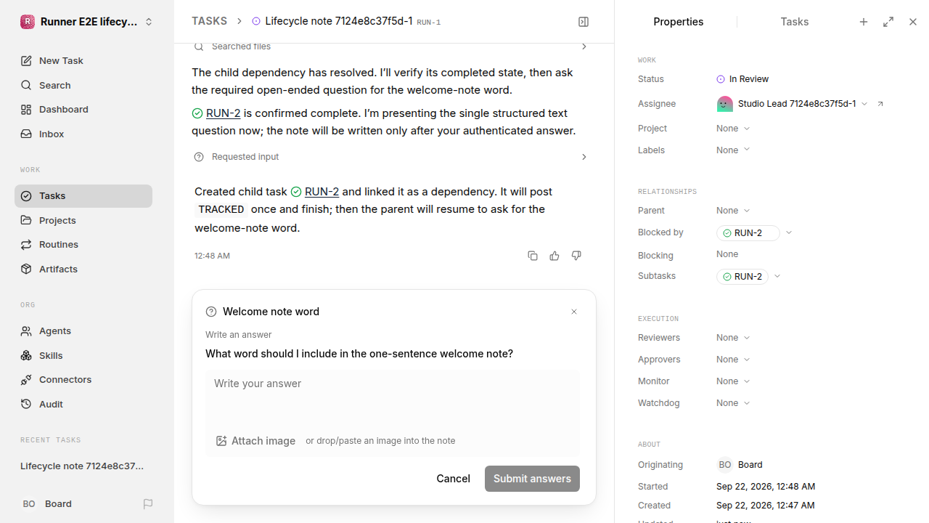The height and width of the screenshot is (523, 929).
Task: Open assignee Studio Lead external link arrow
Action: (x=880, y=104)
